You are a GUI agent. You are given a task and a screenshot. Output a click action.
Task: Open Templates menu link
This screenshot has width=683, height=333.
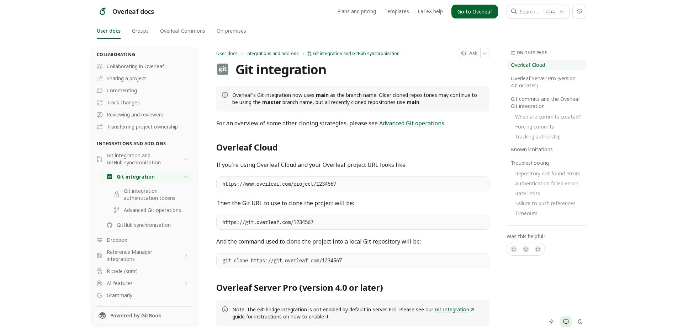coord(397,11)
